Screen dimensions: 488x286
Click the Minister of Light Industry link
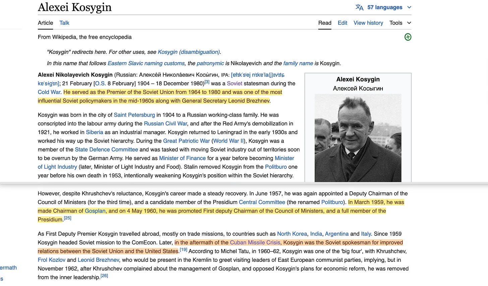[x=166, y=163]
